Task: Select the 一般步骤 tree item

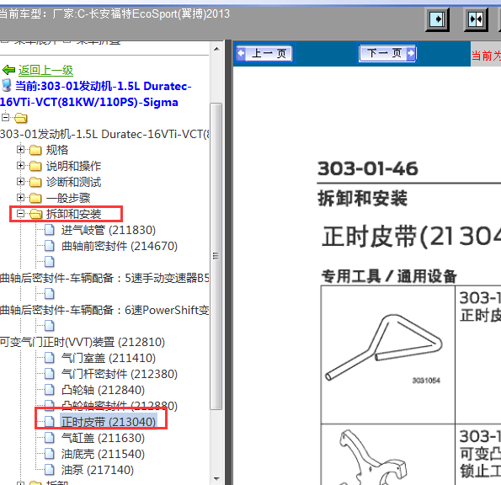Action: (68, 198)
